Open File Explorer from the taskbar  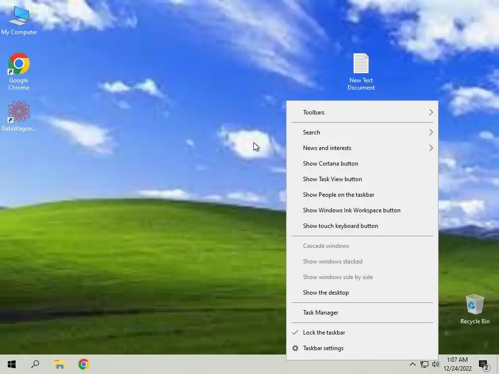point(59,364)
